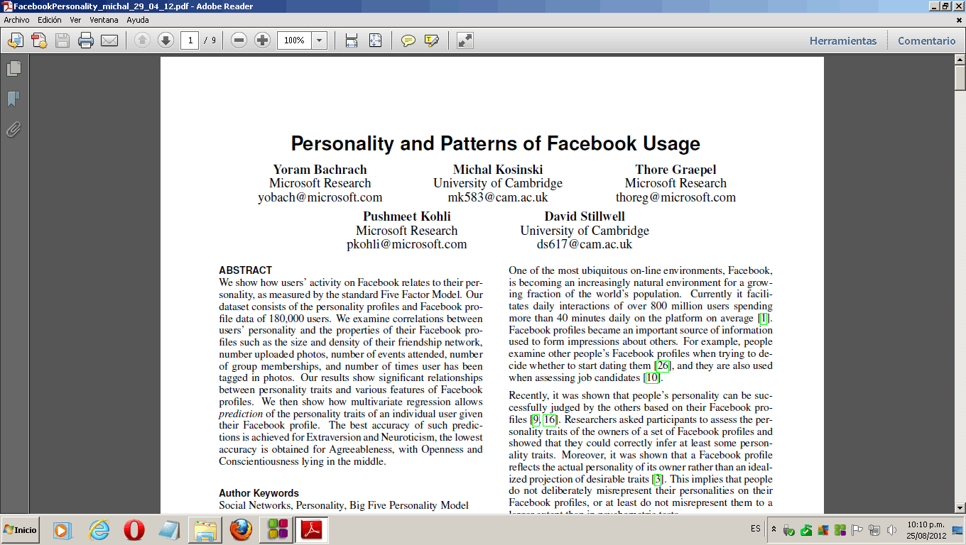The image size is (966, 545).
Task: Follow citation link [16] in the text
Action: 550,420
